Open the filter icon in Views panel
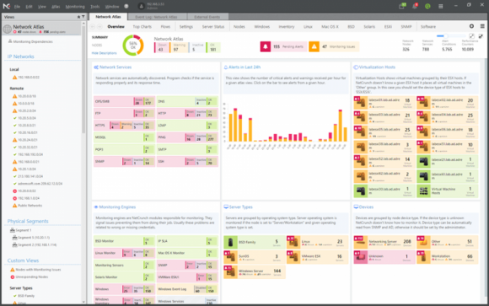 [83, 17]
